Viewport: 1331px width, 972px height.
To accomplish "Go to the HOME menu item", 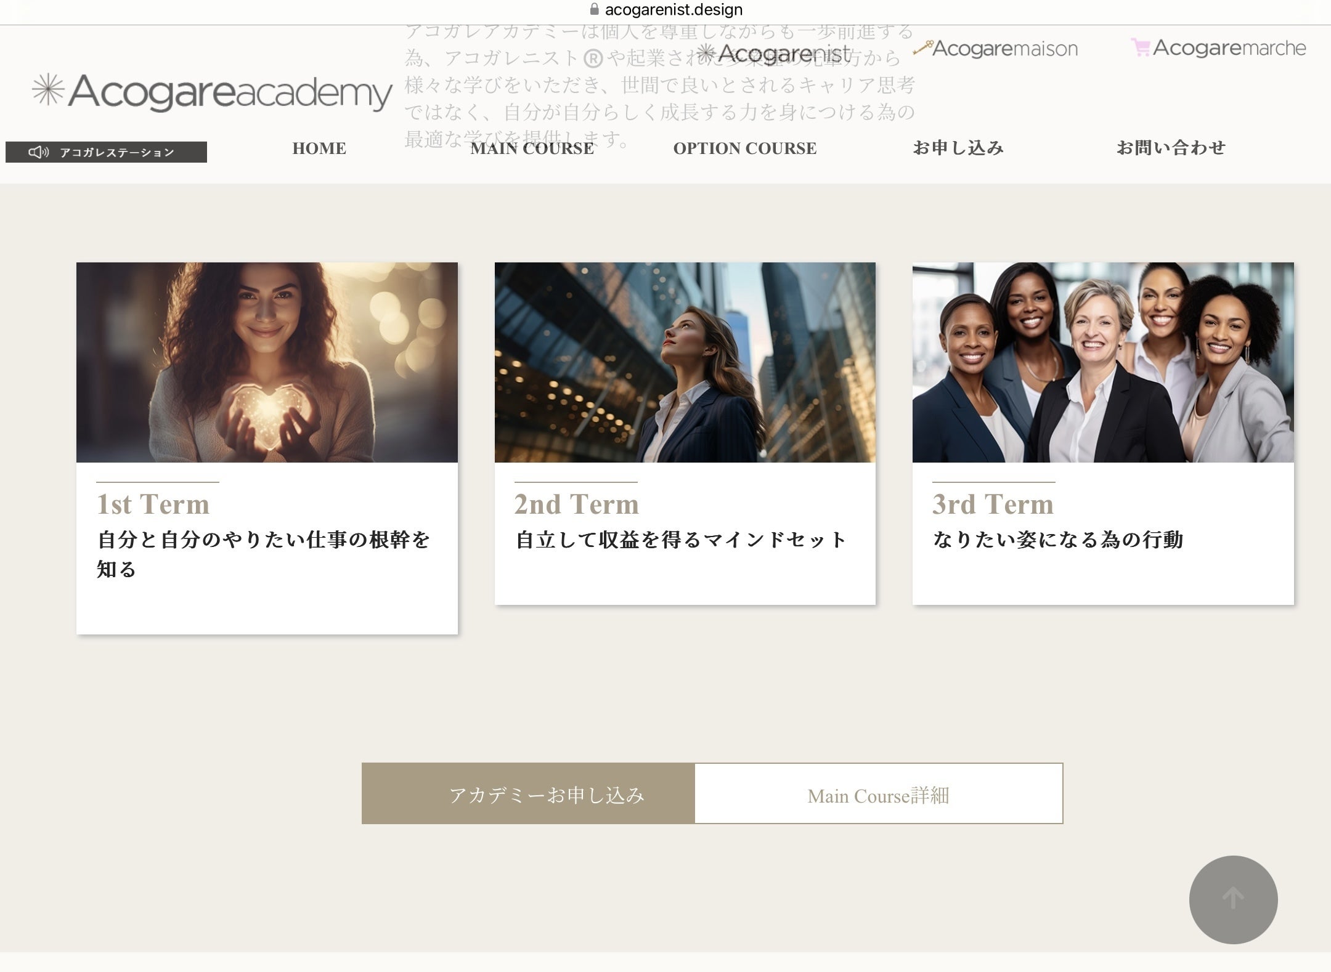I will pyautogui.click(x=319, y=148).
